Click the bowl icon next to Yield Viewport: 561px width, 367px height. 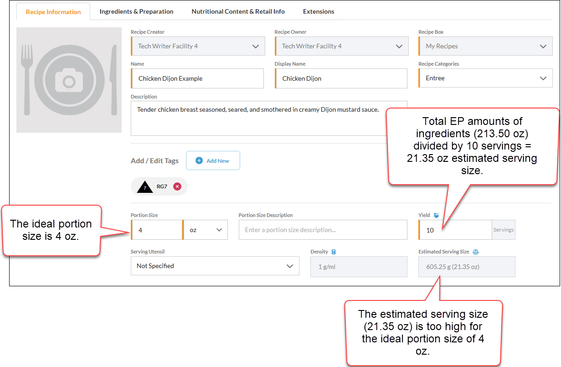pyautogui.click(x=437, y=214)
